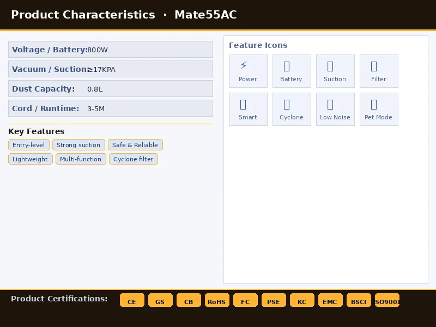Viewport: 436px width, 327px height.
Task: Open the RoHS certification badge
Action: (217, 300)
